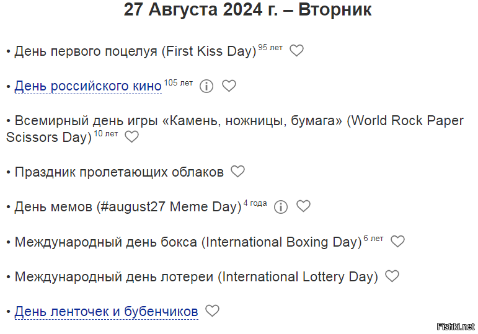Show info for День мемов entry
The image size is (478, 334).
tap(281, 207)
